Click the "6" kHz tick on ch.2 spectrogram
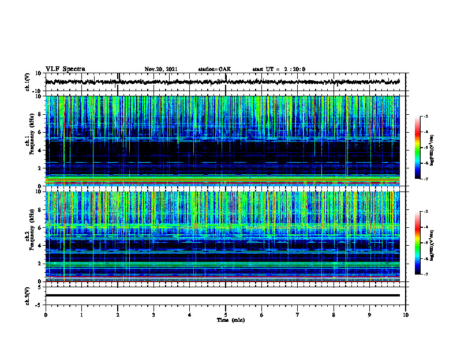The height and width of the screenshot is (353, 457). coord(40,228)
